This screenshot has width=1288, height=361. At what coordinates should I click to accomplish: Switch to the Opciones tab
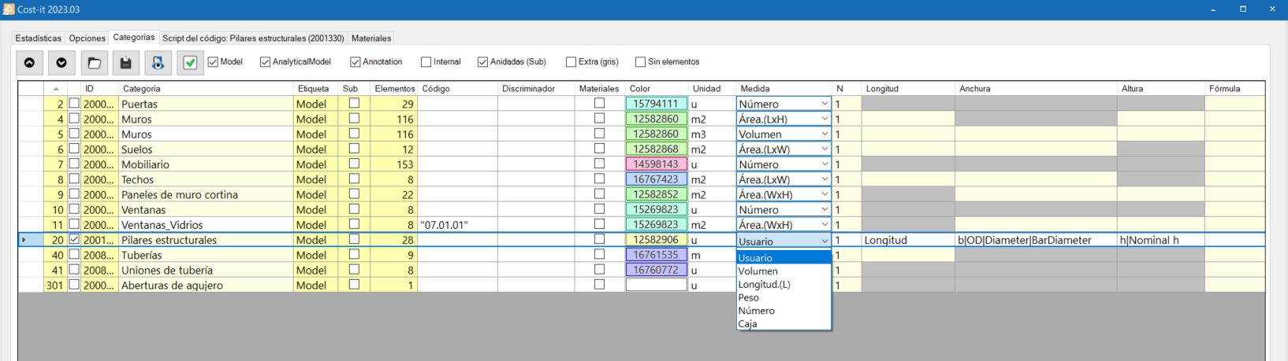point(87,38)
